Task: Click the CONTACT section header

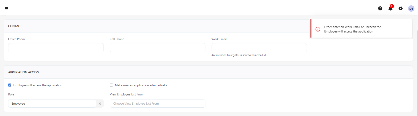Action: click(15, 26)
